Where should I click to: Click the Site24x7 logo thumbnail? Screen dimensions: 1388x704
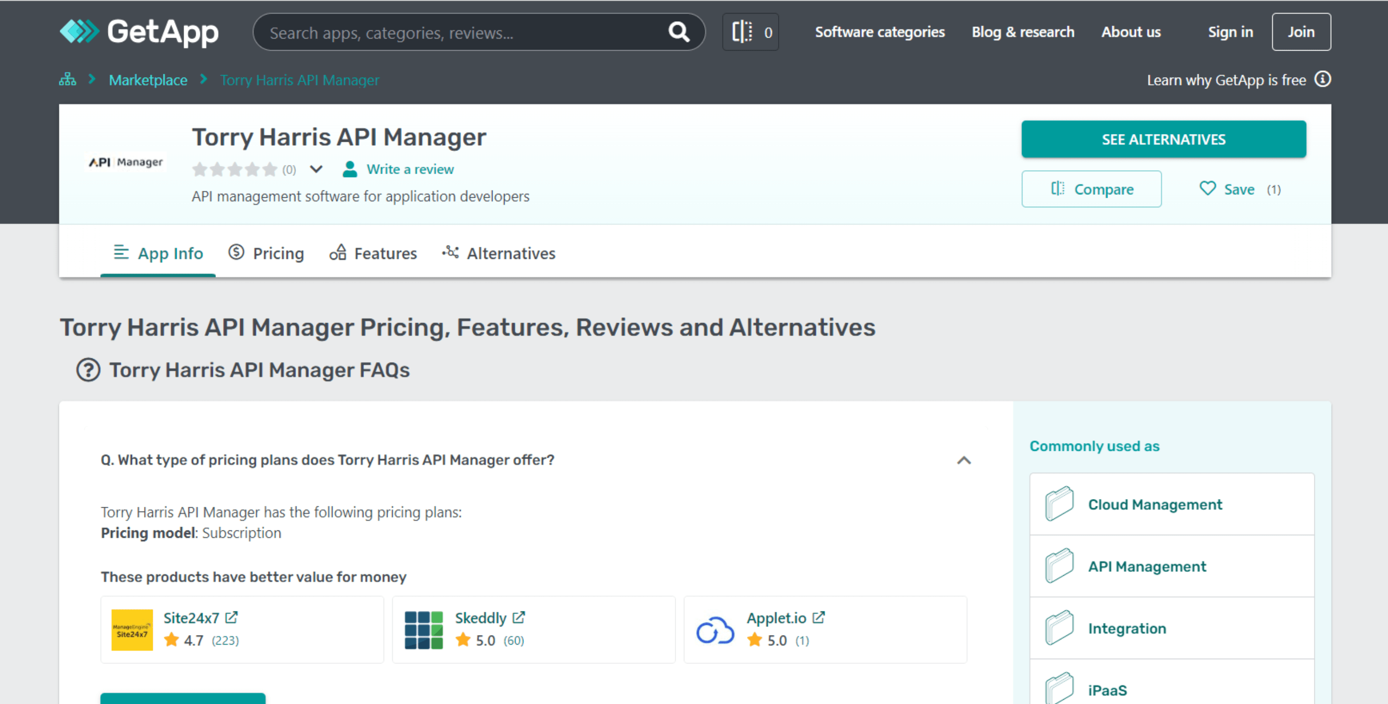coord(132,630)
